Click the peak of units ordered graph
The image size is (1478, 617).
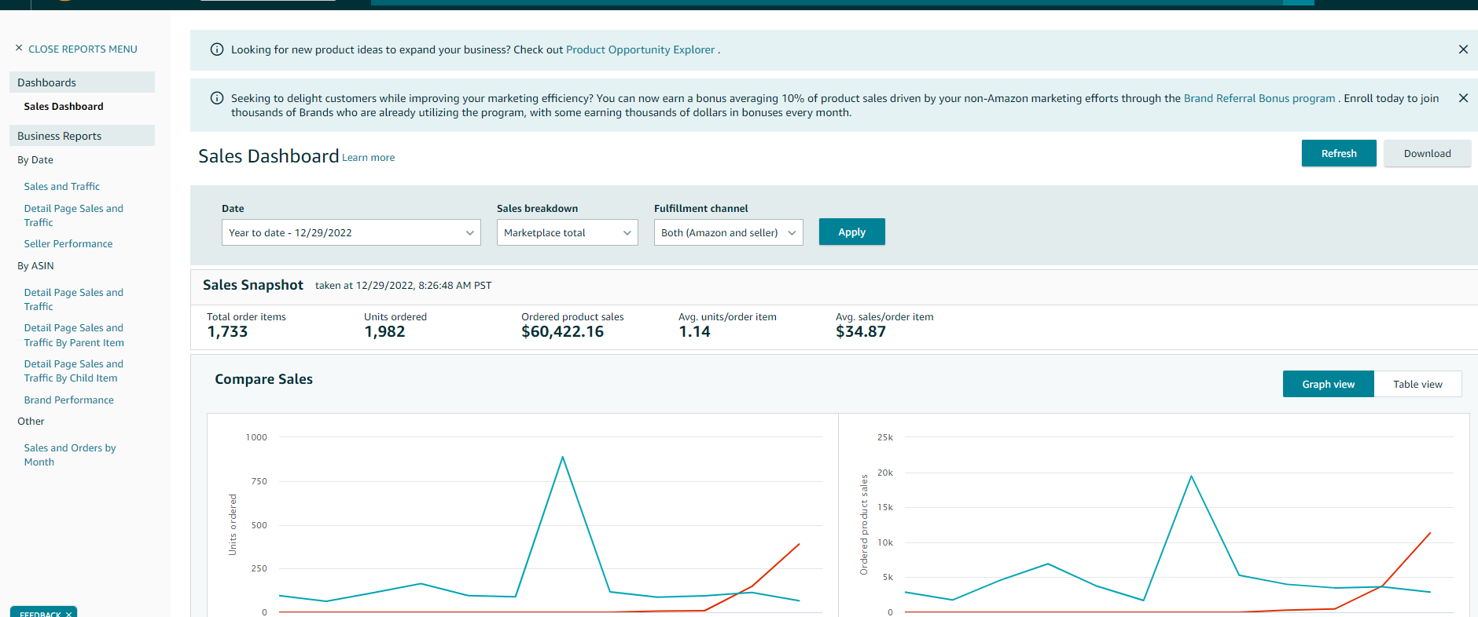562,457
